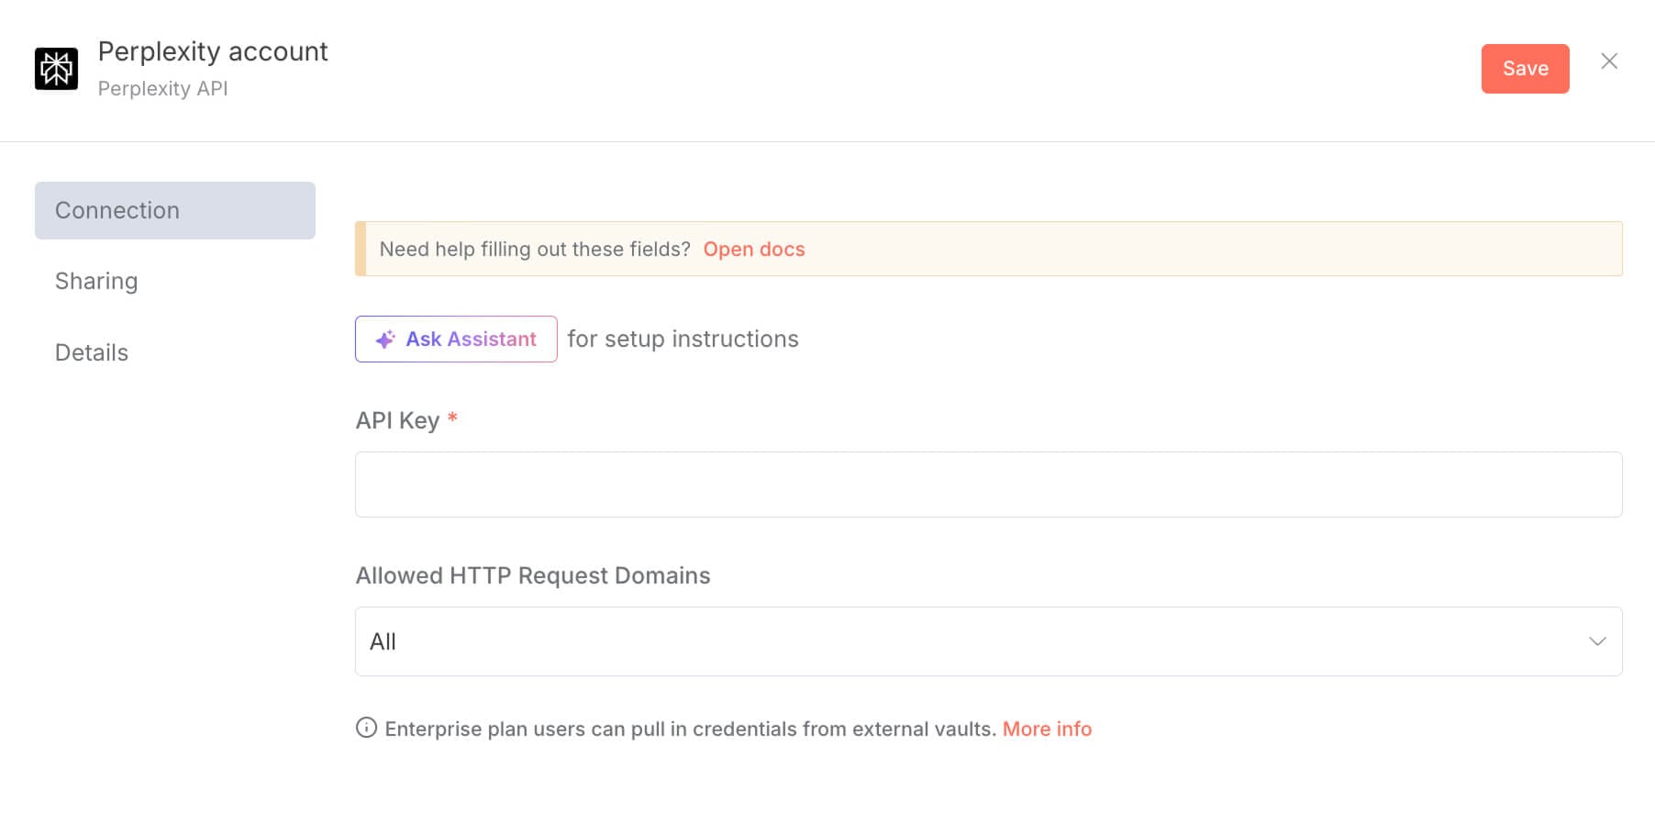This screenshot has height=824, width=1655.
Task: Click the Perplexity logo icon
Action: [x=57, y=67]
